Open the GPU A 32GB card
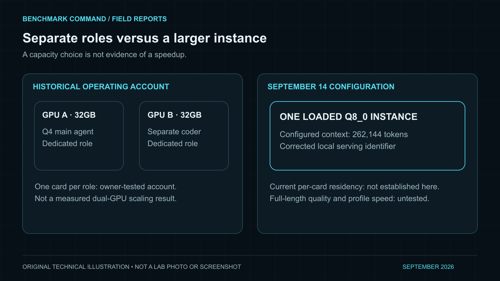The image size is (500, 281). [79, 136]
